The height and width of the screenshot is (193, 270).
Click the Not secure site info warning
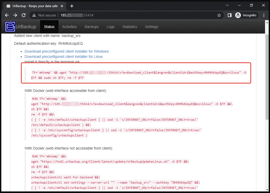[44, 15]
